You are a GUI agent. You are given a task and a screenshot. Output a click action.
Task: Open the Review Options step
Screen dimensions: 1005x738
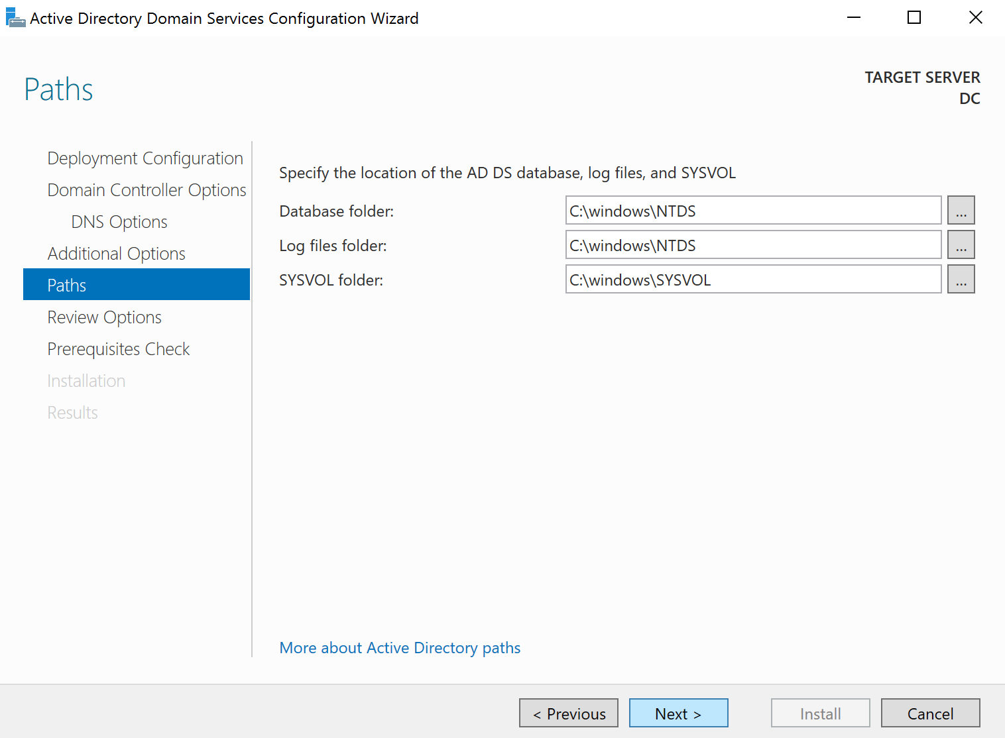pyautogui.click(x=104, y=317)
